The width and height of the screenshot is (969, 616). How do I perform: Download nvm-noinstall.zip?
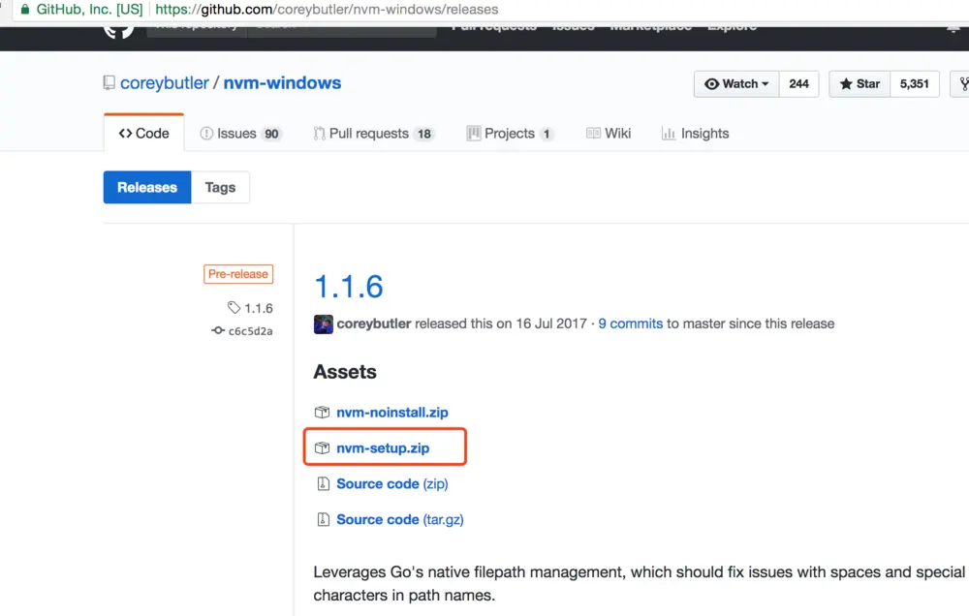click(x=392, y=412)
